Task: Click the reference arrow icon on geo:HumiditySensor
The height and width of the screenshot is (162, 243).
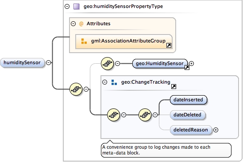Action: pos(187,67)
